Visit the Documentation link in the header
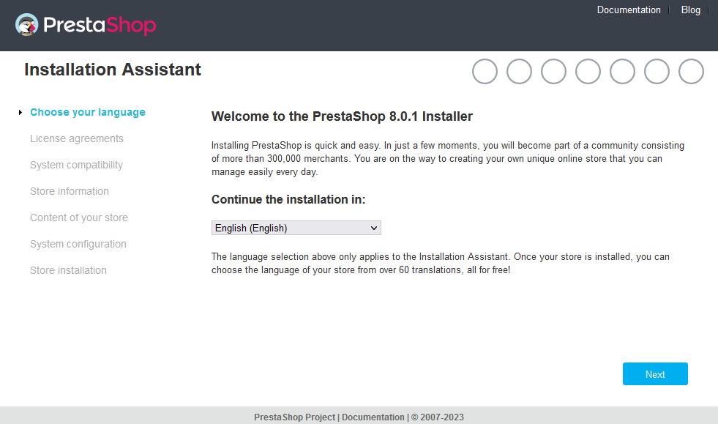The image size is (718, 424). point(629,10)
